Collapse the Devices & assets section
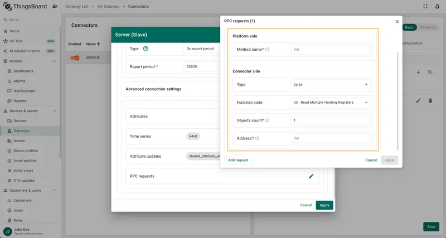The width and height of the screenshot is (446, 238). [x=54, y=111]
